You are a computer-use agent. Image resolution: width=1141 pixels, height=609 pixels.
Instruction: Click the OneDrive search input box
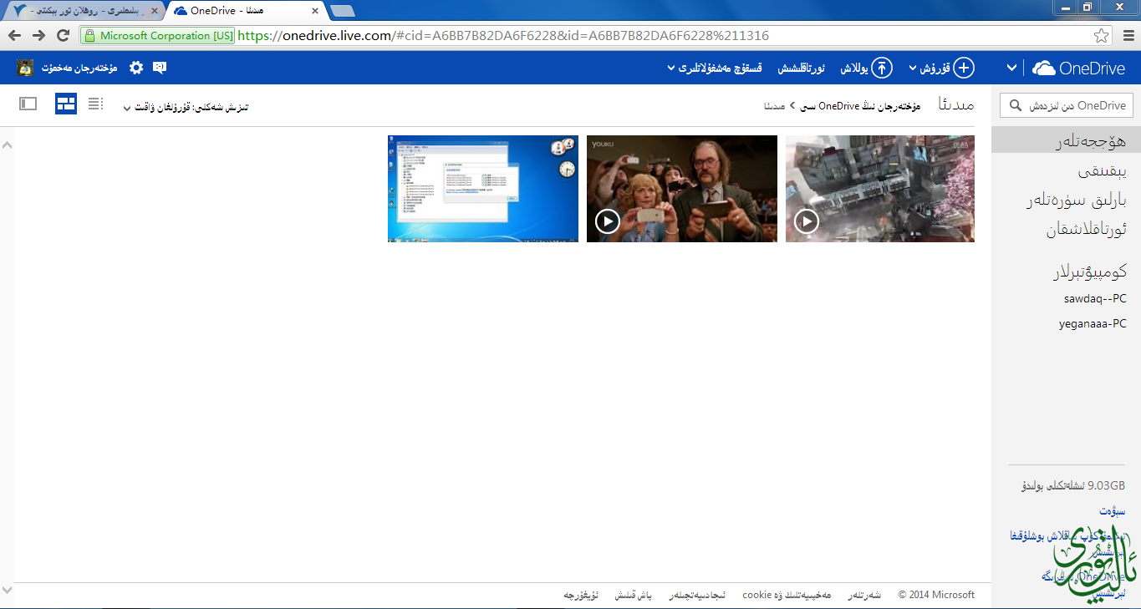(1067, 105)
